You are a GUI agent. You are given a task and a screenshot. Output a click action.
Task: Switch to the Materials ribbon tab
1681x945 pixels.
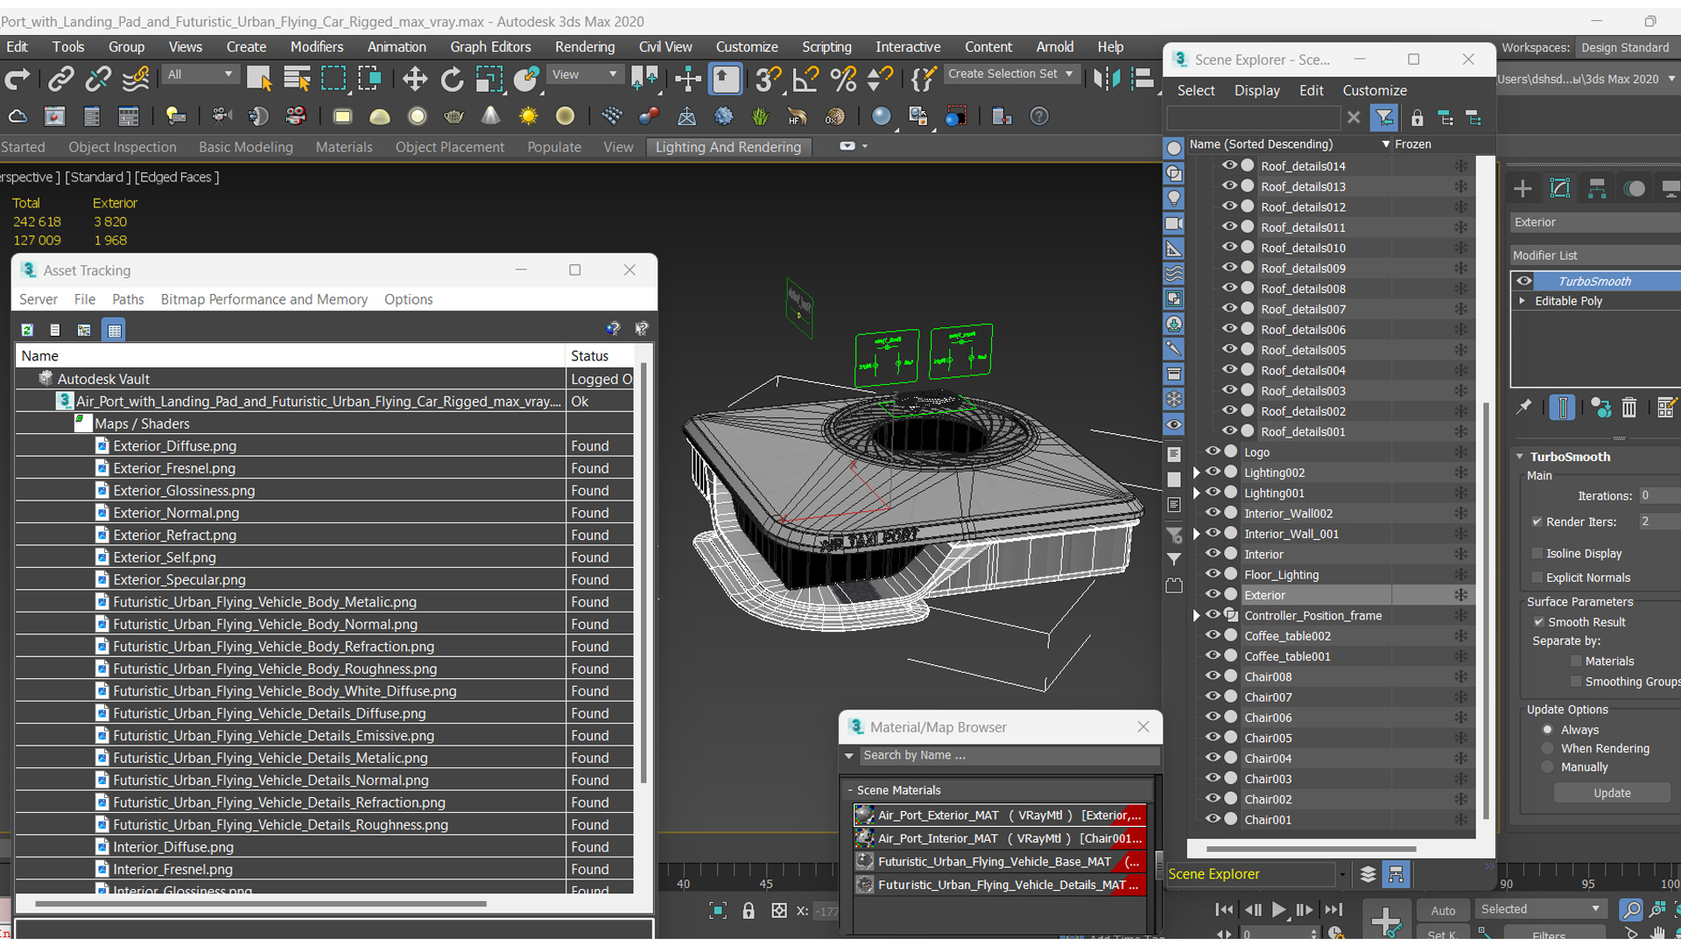(343, 147)
